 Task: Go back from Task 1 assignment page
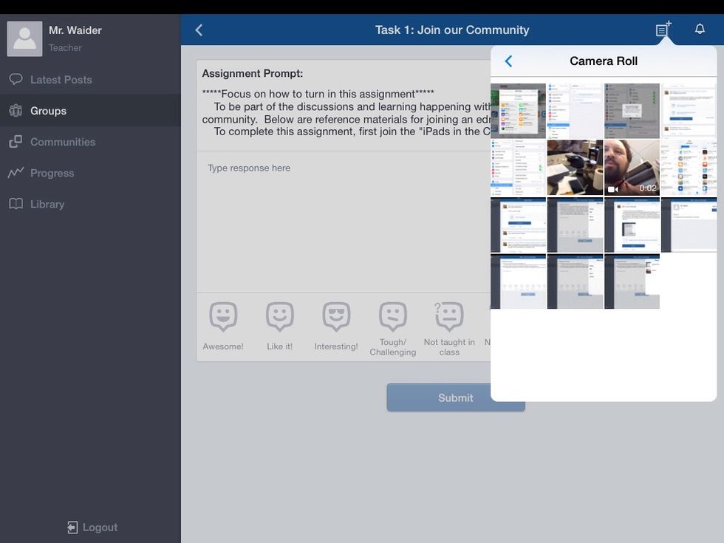(199, 30)
